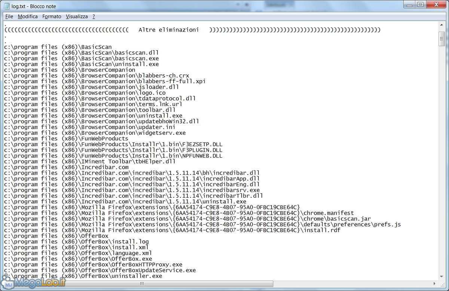Click the 'install.rdf' line
This screenshot has height=291, width=449.
click(x=172, y=230)
